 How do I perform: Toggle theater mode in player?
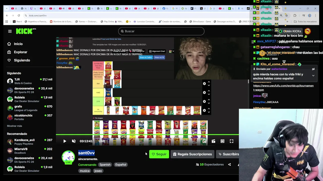point(223,141)
